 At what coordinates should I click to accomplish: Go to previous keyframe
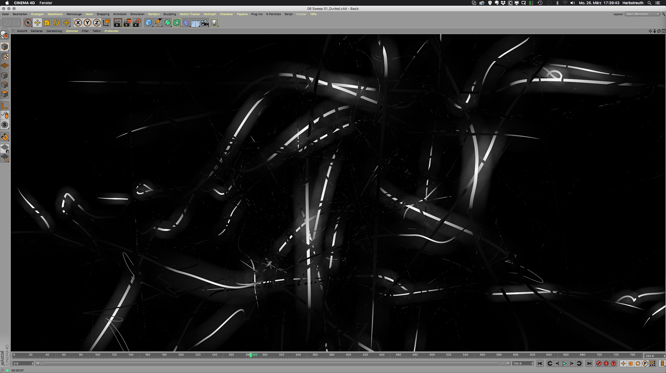(x=550, y=363)
